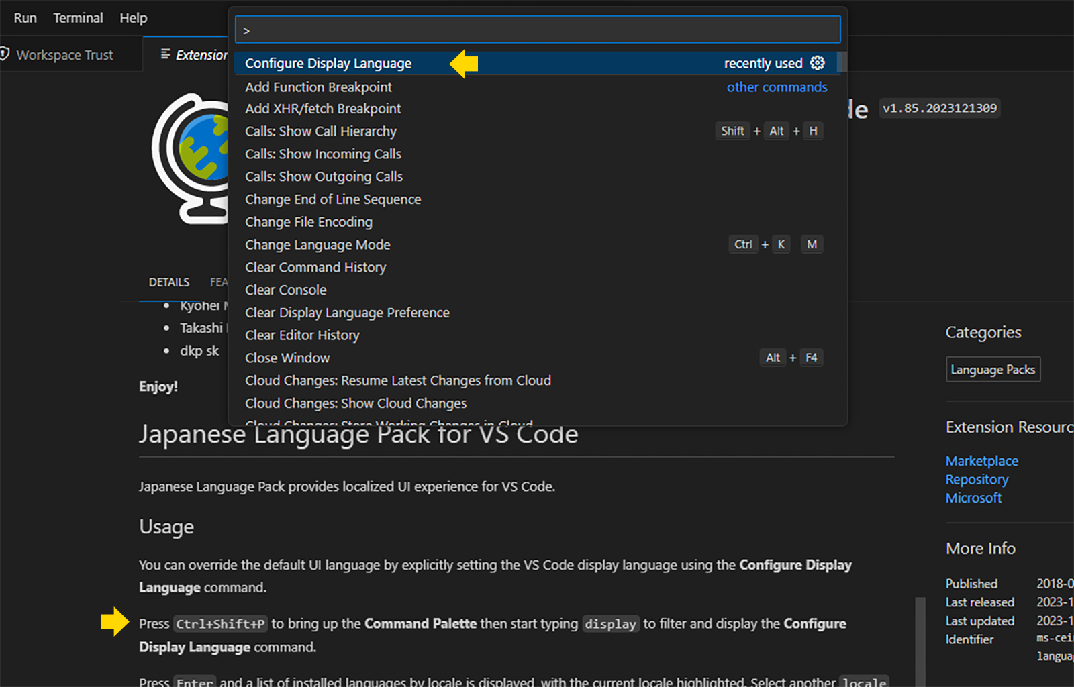1074x687 pixels.
Task: Click the Last updated label
Action: 980,621
